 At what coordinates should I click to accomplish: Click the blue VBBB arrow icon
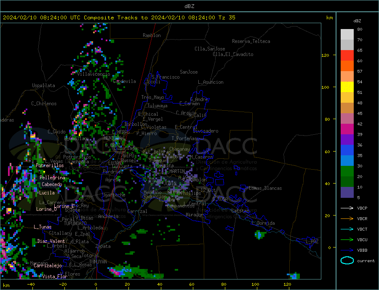(x=347, y=250)
